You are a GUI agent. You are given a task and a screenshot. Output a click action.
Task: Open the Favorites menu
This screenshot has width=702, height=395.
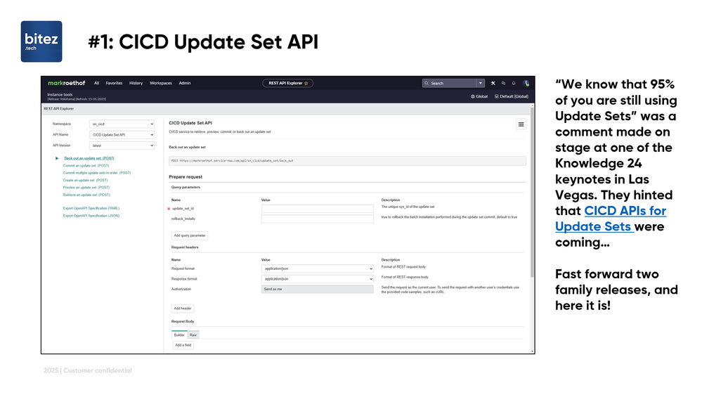pos(114,84)
